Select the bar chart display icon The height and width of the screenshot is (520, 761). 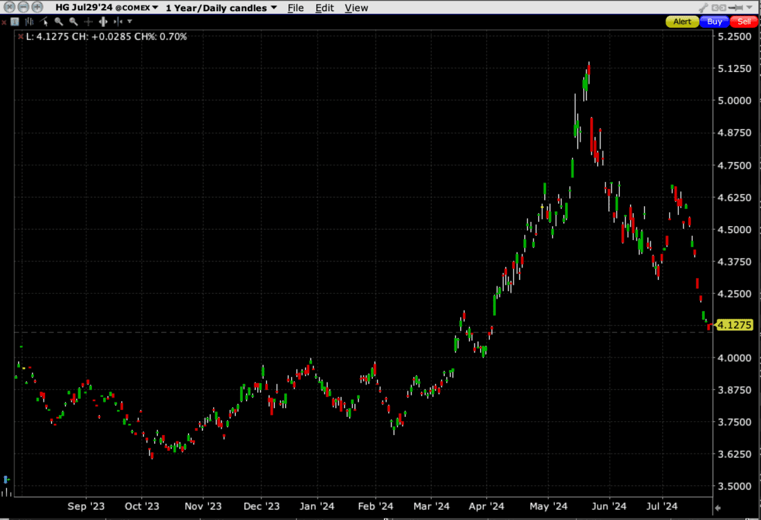(x=28, y=21)
